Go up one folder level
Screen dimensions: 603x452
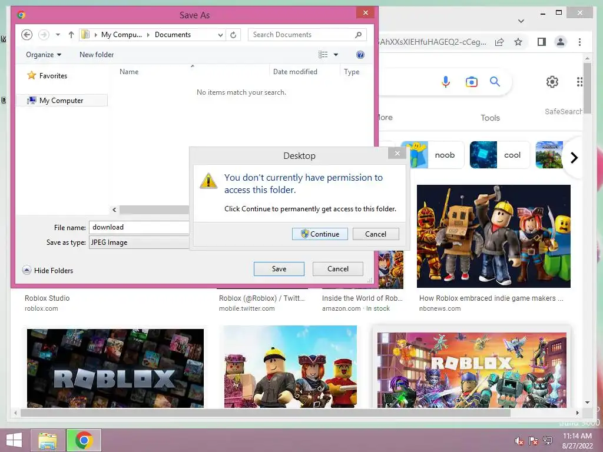[71, 35]
